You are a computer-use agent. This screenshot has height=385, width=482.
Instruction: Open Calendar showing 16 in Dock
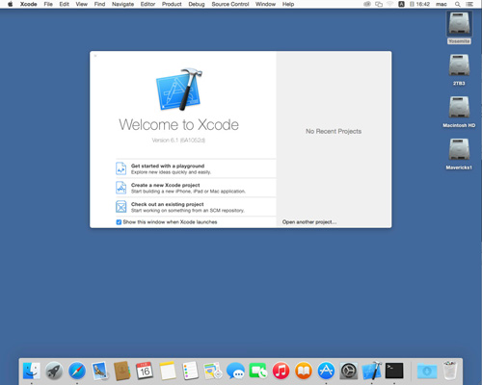(x=145, y=371)
